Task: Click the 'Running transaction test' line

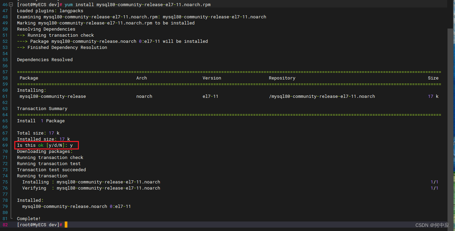Action: pyautogui.click(x=49, y=164)
